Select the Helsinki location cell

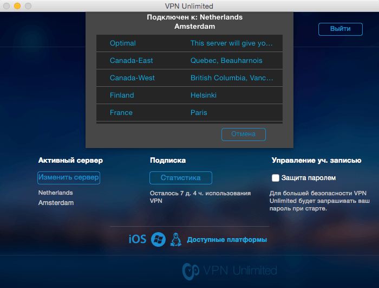(204, 95)
